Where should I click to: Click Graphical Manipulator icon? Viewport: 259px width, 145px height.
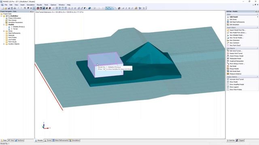228,61
